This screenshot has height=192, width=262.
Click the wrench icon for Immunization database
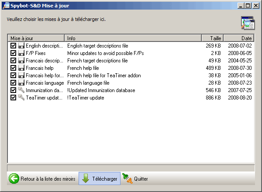tap(21, 90)
